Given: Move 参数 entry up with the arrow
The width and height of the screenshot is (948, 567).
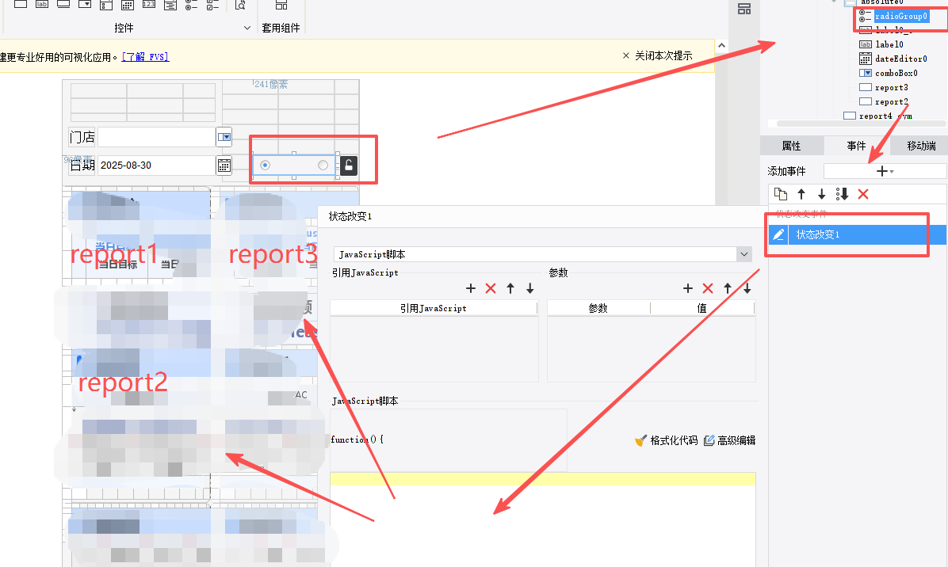Looking at the screenshot, I should click(728, 288).
